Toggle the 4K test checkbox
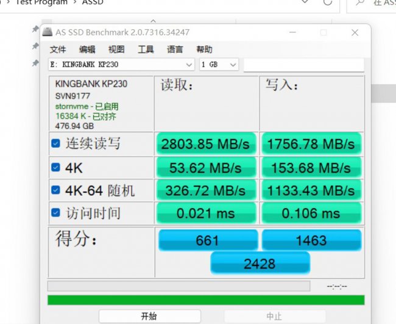396x324 pixels. pos(55,167)
